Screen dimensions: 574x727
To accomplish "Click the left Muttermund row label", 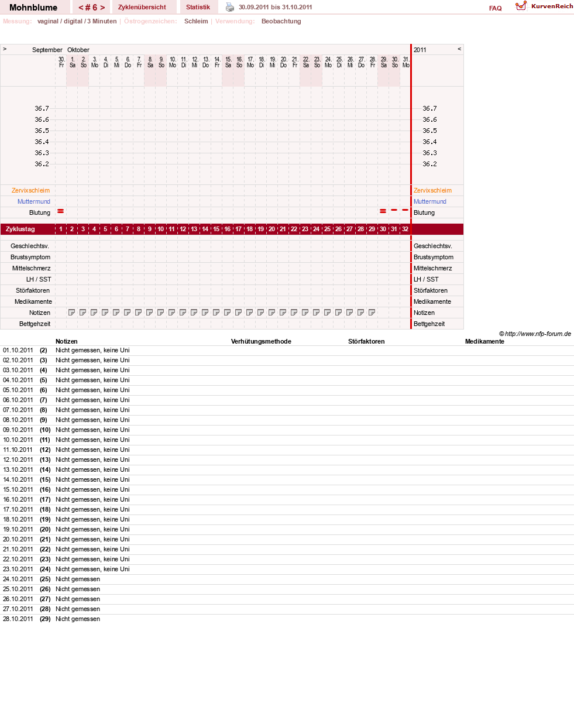I will coord(34,201).
